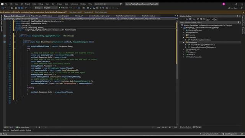Collapse the Middlewares folder
Screen dimensions: 245x138
(183, 42)
